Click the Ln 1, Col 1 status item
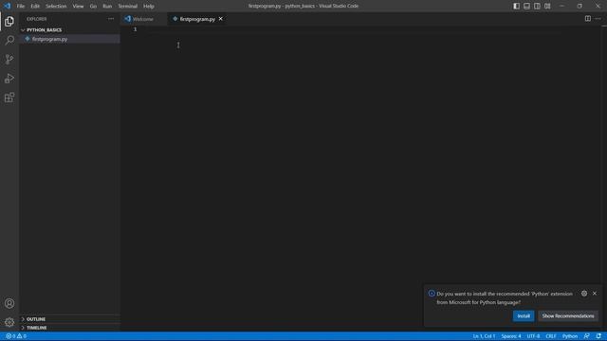 [484, 336]
